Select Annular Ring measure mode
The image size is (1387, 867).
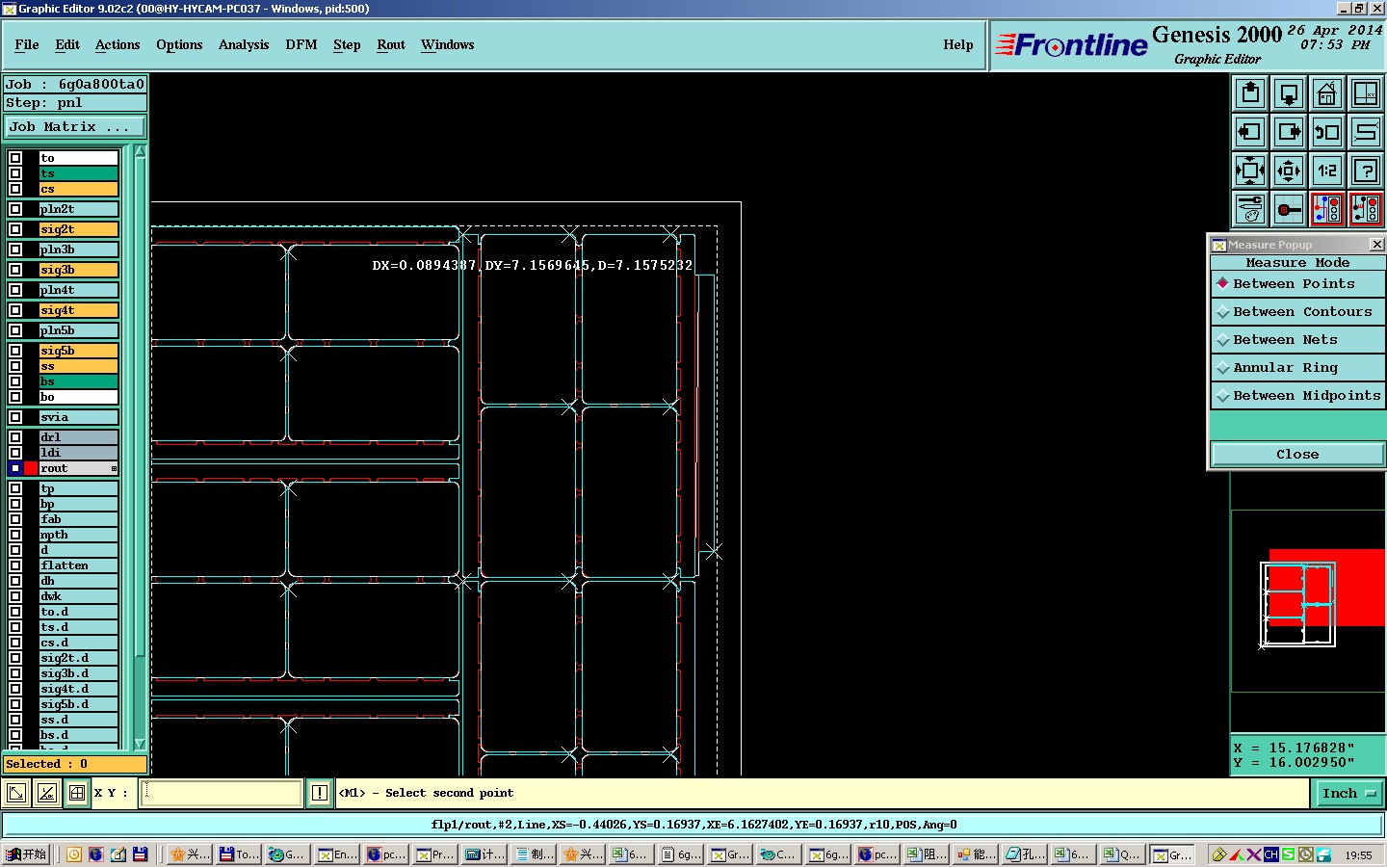tap(1297, 367)
